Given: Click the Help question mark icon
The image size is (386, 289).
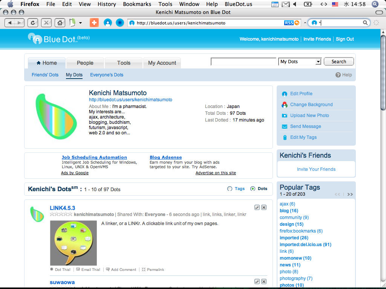Looking at the screenshot, I should (x=338, y=75).
